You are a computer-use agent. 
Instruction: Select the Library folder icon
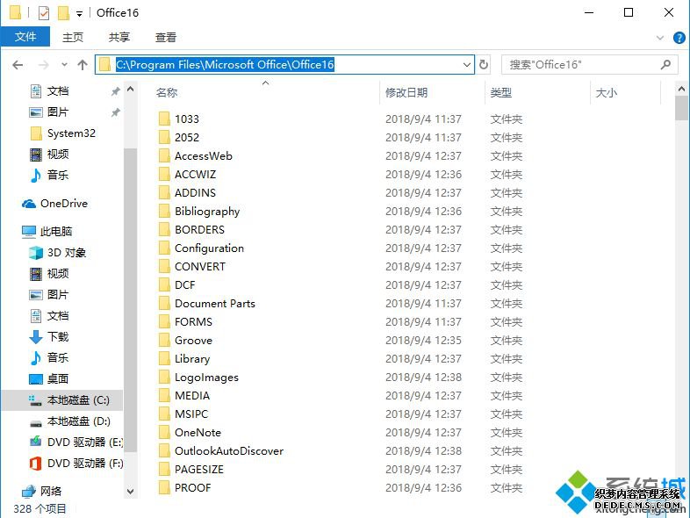point(164,359)
